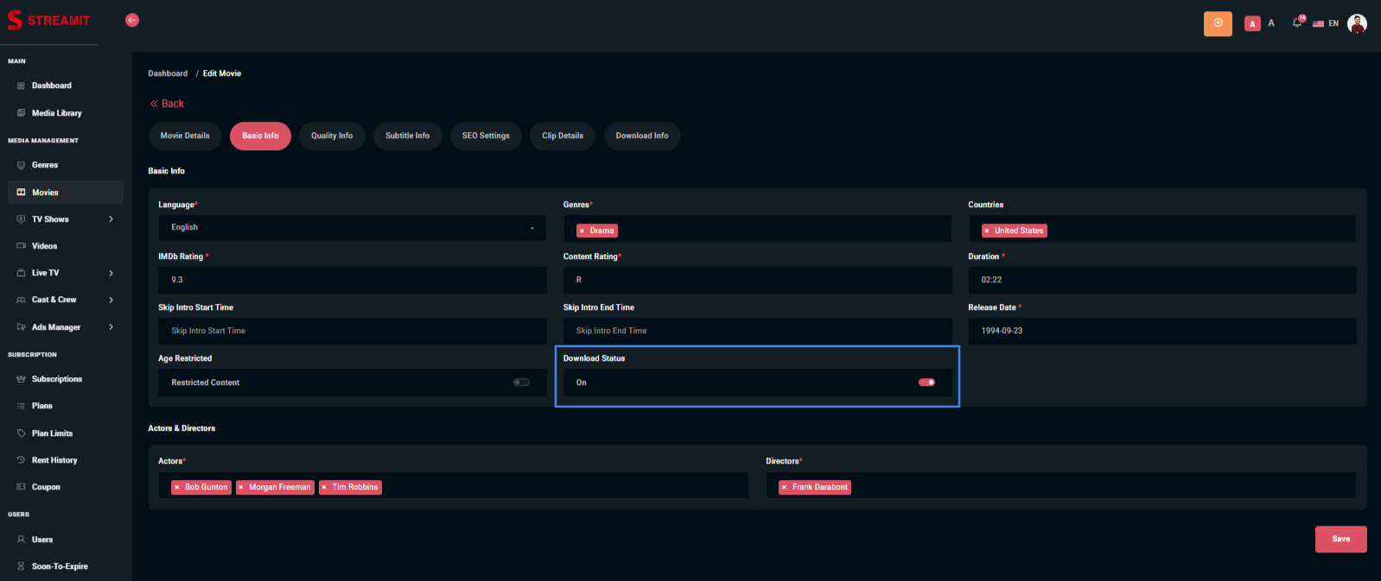Viewport: 1381px width, 581px height.
Task: Open the Language dropdown
Action: [x=352, y=228]
